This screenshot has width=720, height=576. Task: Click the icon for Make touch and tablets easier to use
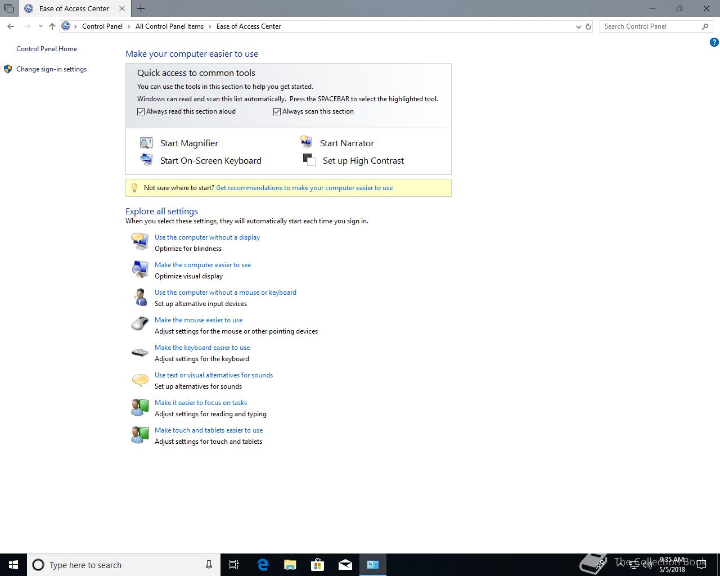pos(139,435)
